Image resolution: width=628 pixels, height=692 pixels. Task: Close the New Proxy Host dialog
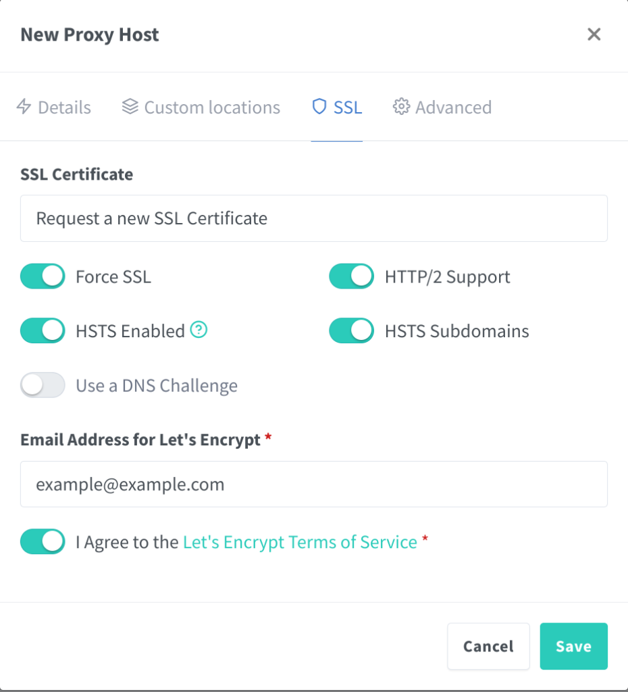click(x=594, y=34)
